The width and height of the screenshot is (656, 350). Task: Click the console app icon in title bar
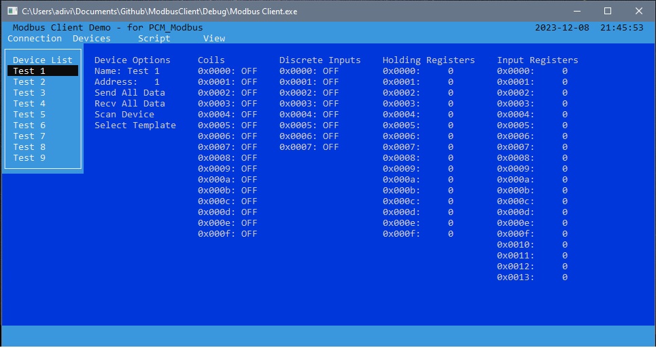pyautogui.click(x=12, y=12)
